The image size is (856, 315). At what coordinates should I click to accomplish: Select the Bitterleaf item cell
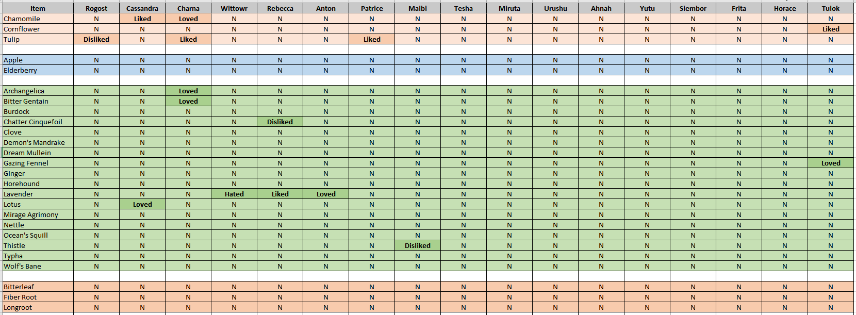[x=38, y=287]
